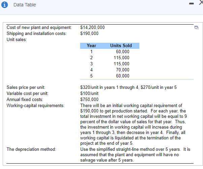
Task: Click the blue info icon
Action: coord(4,5)
